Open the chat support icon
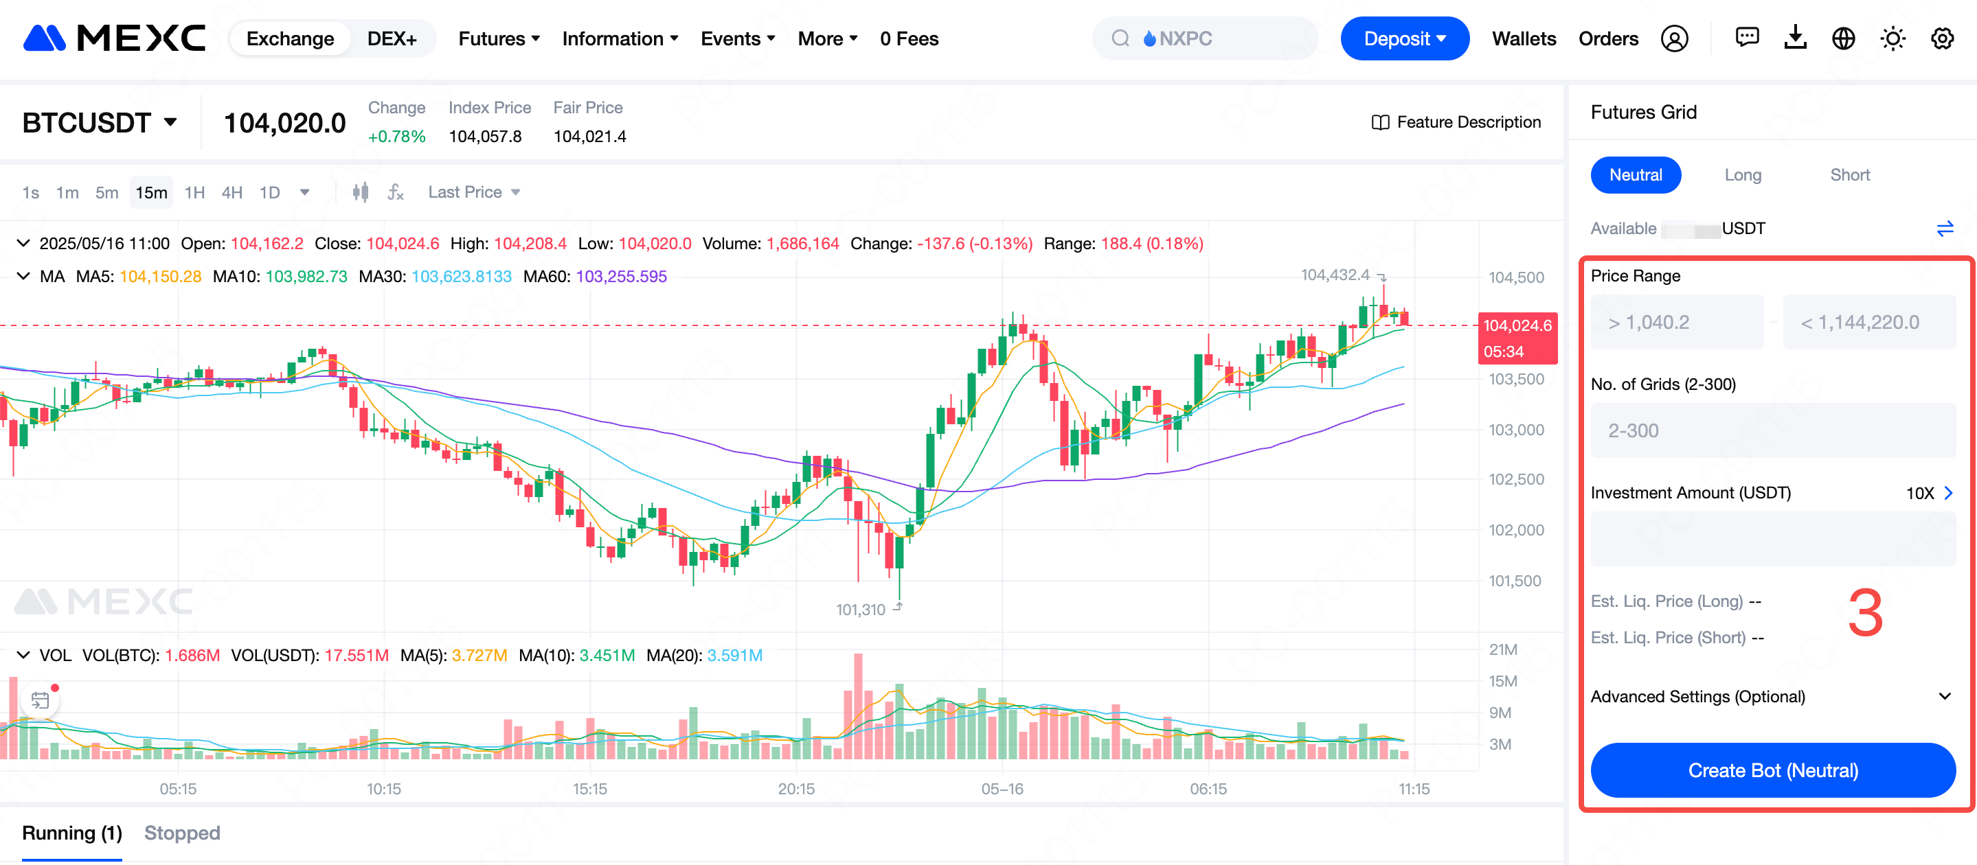Image resolution: width=1977 pixels, height=865 pixels. tap(1747, 38)
